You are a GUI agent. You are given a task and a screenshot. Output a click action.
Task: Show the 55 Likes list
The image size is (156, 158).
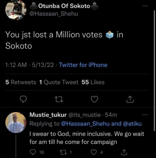(x=93, y=82)
